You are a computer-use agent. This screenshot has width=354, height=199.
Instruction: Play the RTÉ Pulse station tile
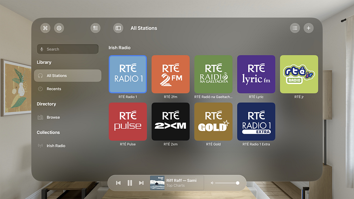click(x=128, y=122)
